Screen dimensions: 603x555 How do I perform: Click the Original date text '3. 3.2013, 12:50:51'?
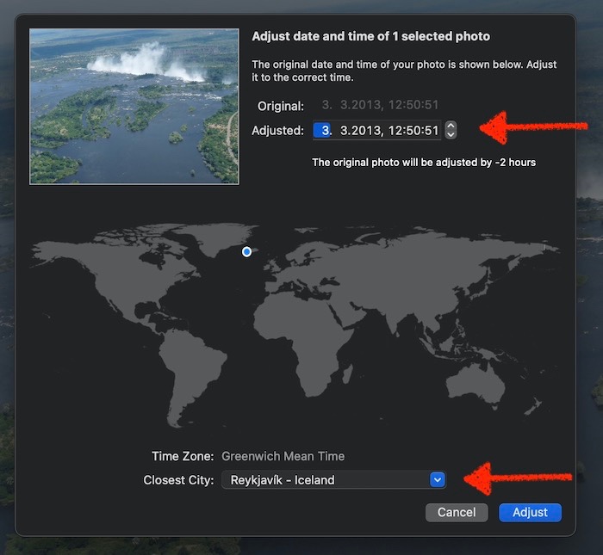(380, 105)
